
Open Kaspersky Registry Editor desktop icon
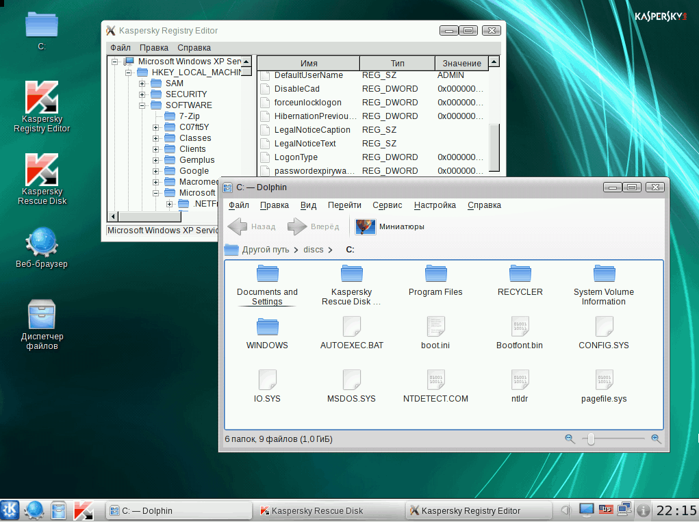42,99
